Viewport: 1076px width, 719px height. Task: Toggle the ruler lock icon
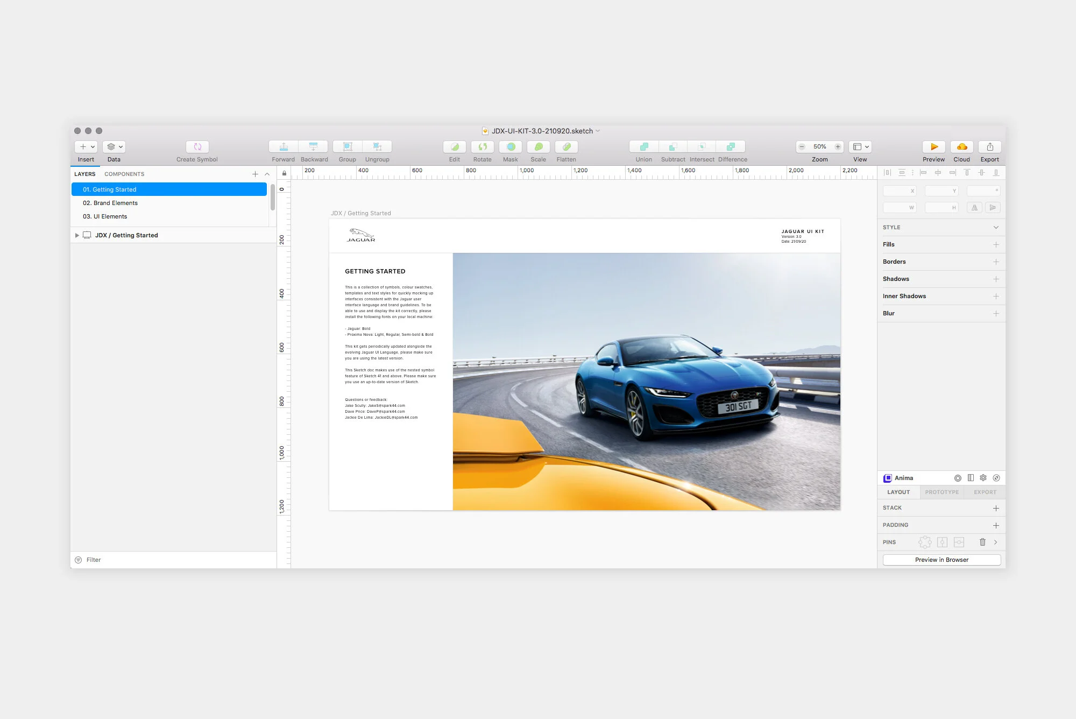click(284, 173)
